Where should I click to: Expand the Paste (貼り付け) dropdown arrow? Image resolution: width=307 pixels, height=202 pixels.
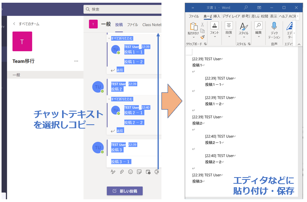(193, 38)
